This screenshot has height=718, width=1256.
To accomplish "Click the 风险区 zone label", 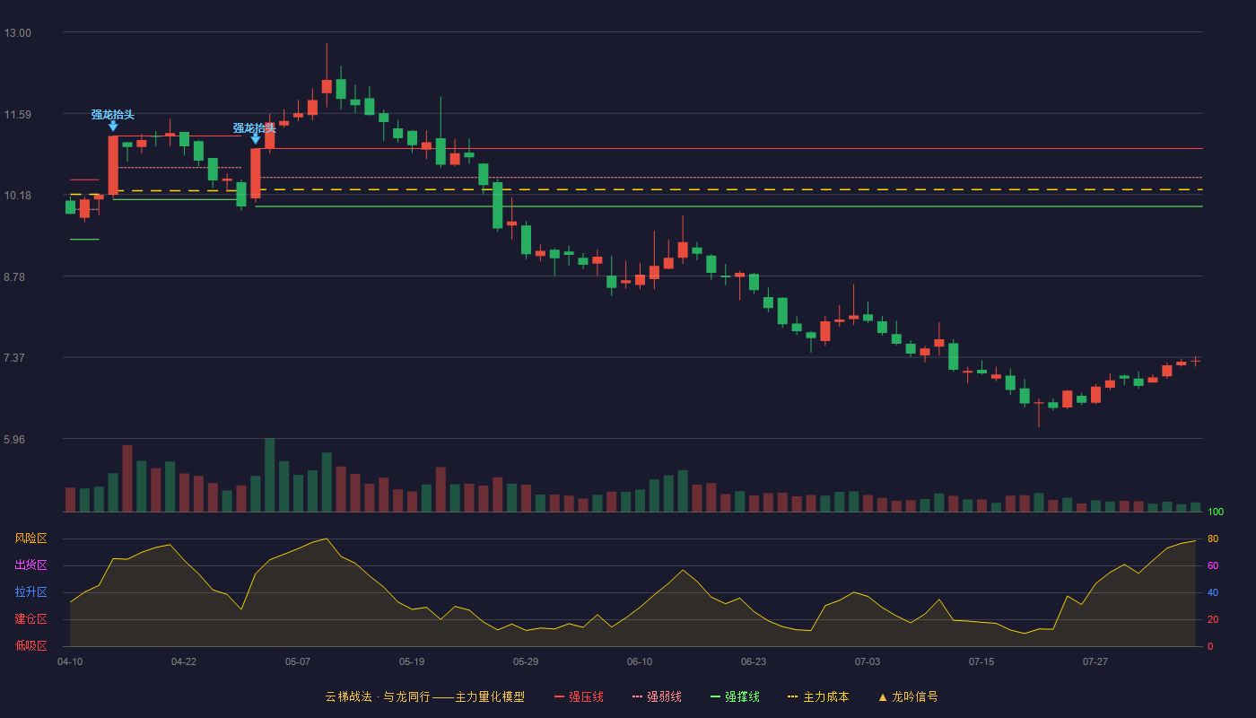I will (31, 538).
